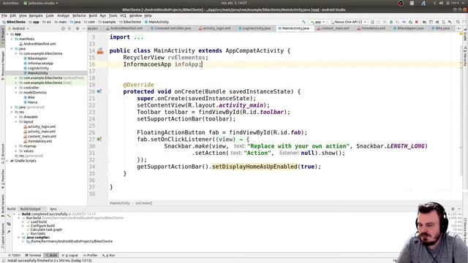Screen dimensions: 468x263
Task: Open the Project panel settings gear
Action: coord(78,28)
